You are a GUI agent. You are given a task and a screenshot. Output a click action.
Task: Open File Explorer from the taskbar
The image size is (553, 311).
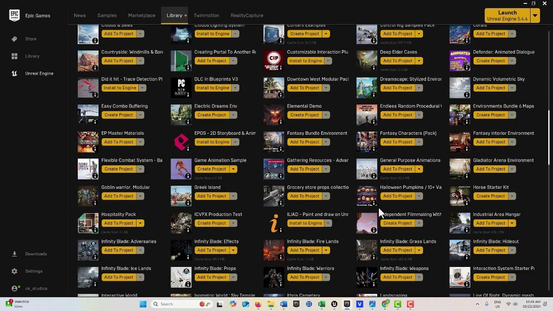(271, 304)
